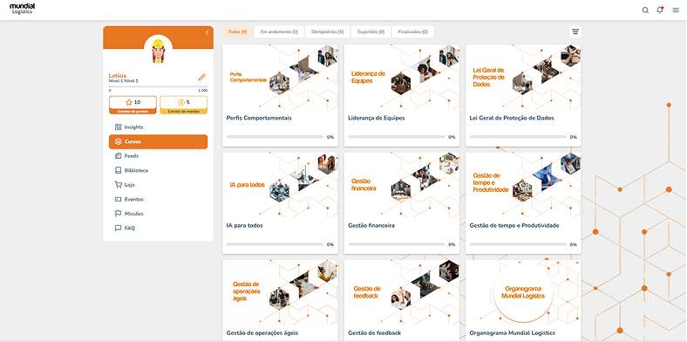Collapse the profile sidebar chevron
This screenshot has height=342, width=687.
[x=207, y=33]
